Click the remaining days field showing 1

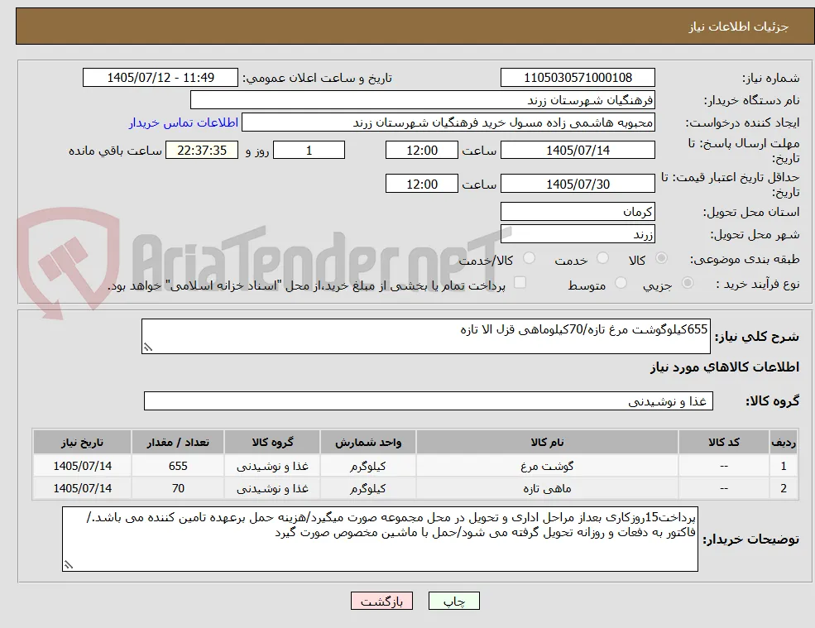309,151
